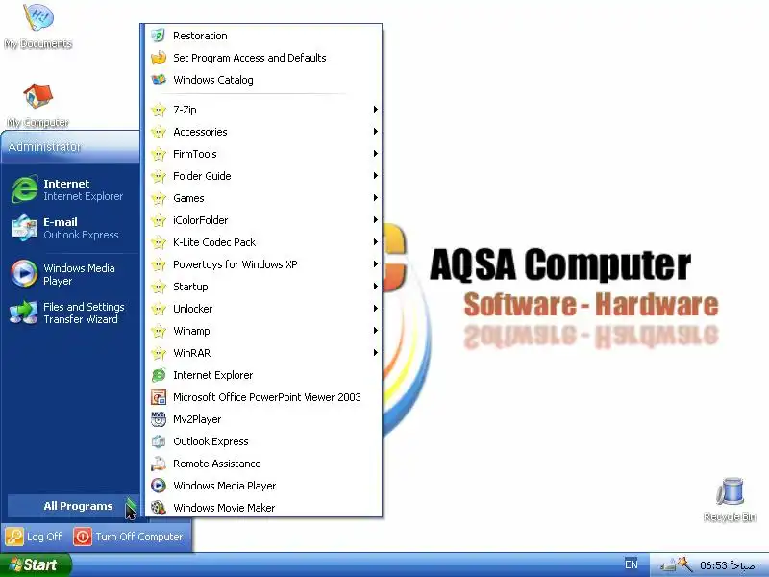Click the red Turn Off Computer power icon

coord(83,537)
